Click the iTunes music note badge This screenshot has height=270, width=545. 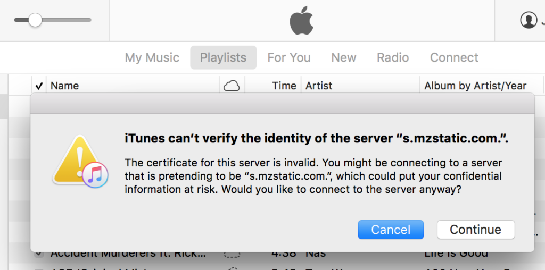[95, 175]
